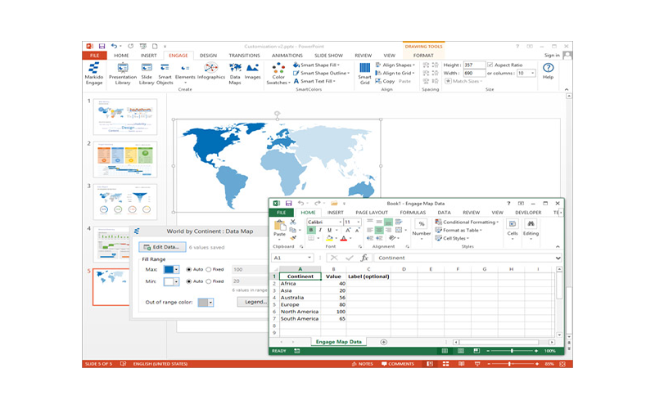
Task: Click the Excel font color icon
Action: 343,238
